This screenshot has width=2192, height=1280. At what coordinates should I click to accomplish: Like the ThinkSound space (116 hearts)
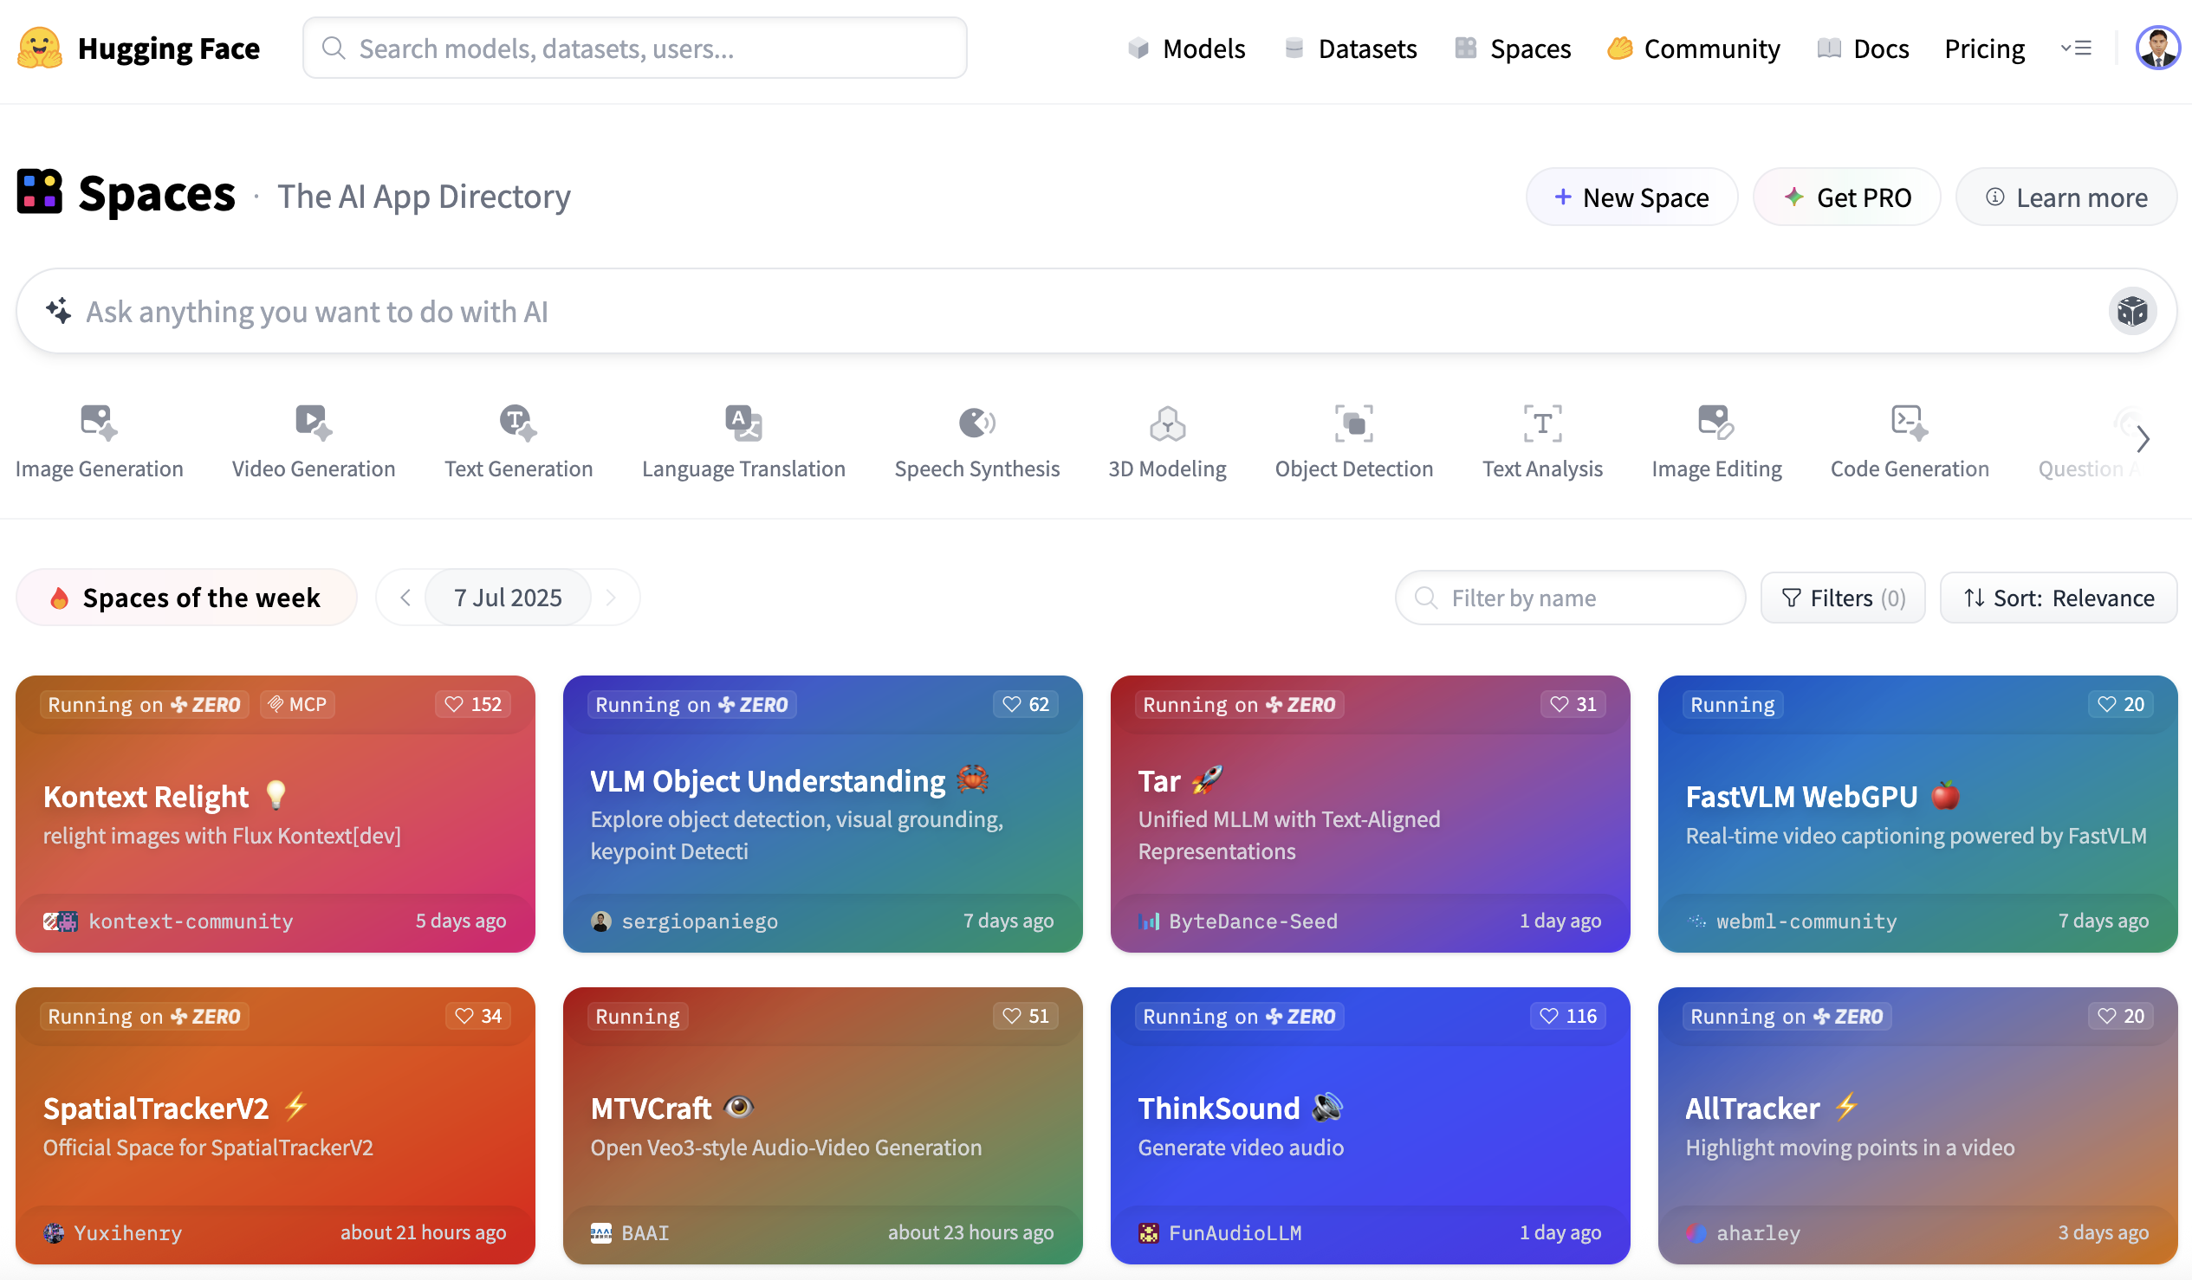[x=1567, y=1016]
